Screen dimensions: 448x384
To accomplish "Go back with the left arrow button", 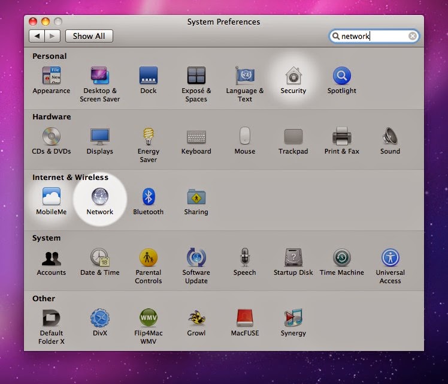I will tap(37, 36).
